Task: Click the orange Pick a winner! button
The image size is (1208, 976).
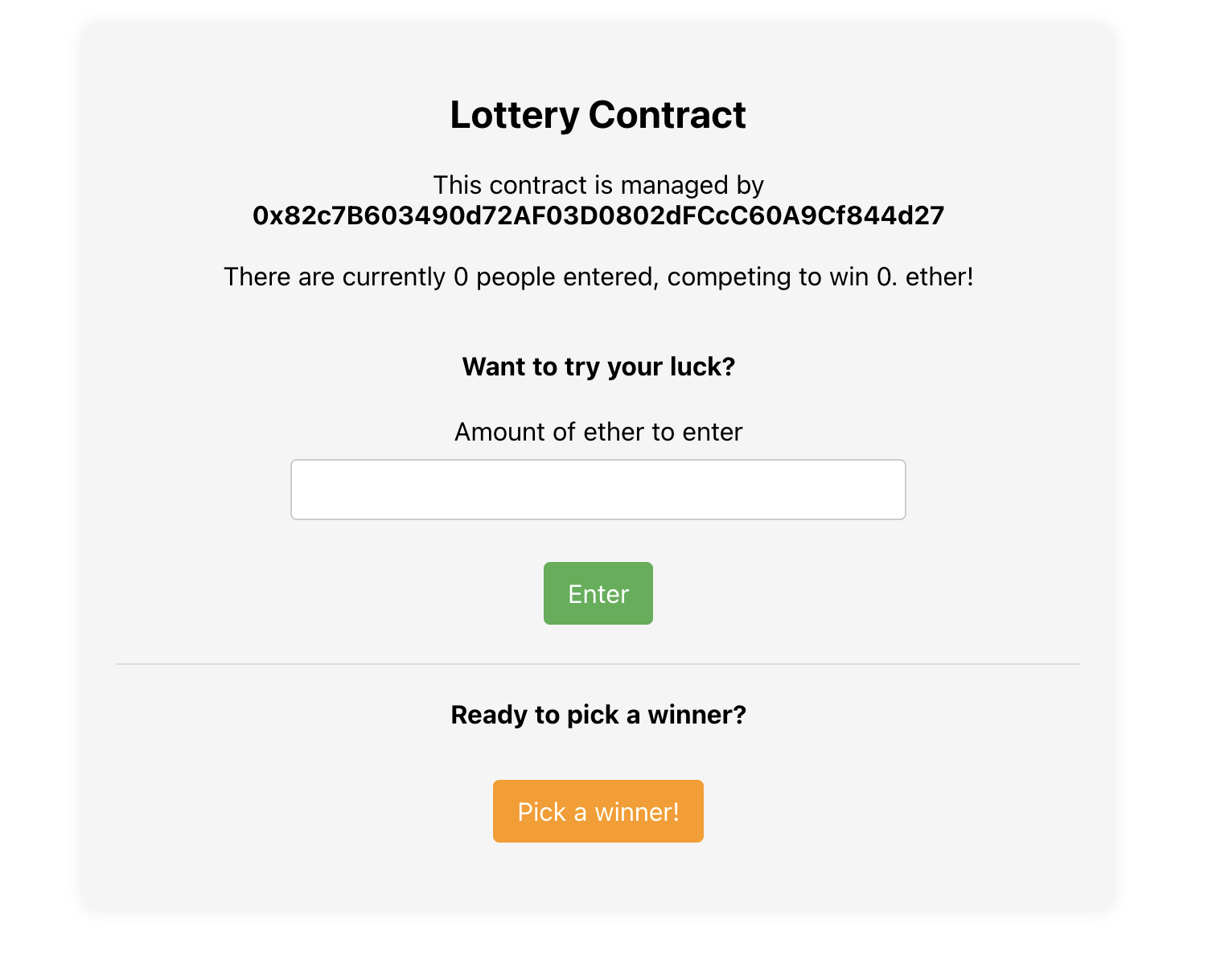Action: pos(598,811)
